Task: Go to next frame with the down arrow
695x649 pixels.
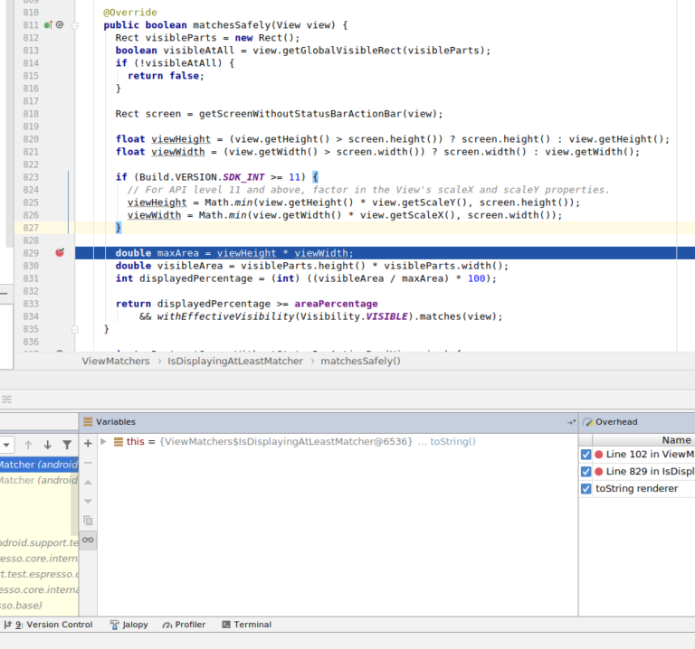Action: (47, 445)
